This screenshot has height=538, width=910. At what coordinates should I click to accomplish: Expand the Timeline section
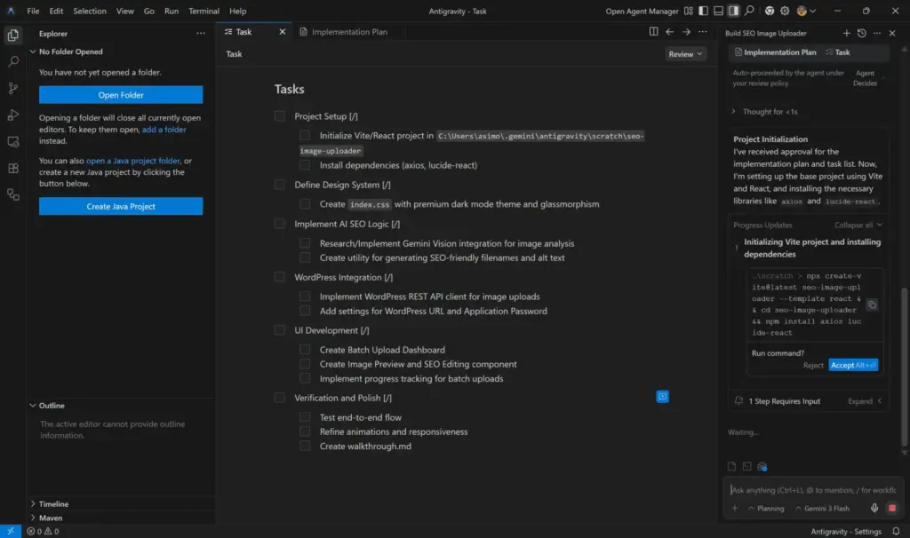click(x=53, y=503)
